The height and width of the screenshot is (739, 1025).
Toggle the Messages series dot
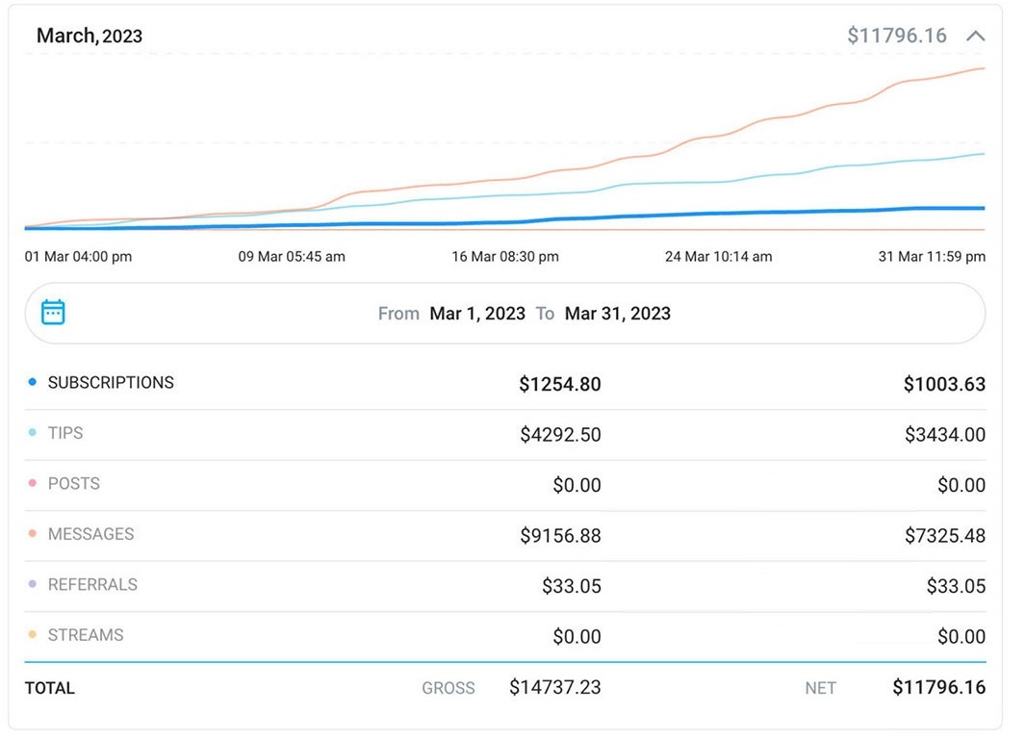(x=32, y=534)
